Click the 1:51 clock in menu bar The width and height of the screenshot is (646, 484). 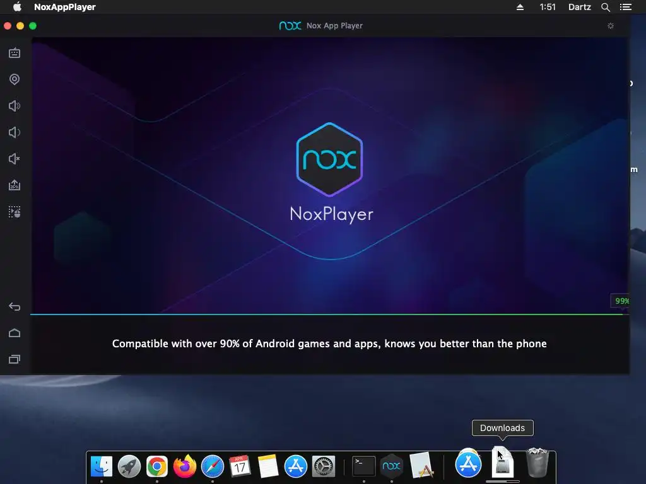pos(548,7)
